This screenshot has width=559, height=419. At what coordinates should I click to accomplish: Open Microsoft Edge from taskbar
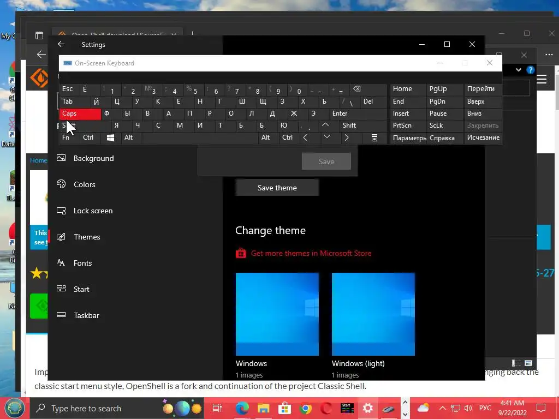point(242,408)
